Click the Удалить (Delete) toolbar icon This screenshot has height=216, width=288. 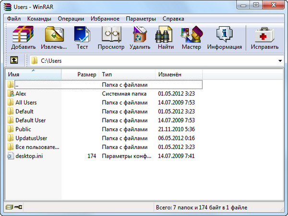140,35
